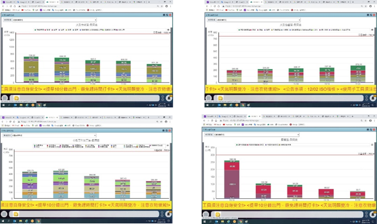Click the light green segment of the 400-high second bar
This screenshot has width=377, height=224.
pyautogui.click(x=61, y=178)
